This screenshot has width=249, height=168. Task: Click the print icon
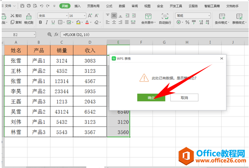(x=29, y=6)
